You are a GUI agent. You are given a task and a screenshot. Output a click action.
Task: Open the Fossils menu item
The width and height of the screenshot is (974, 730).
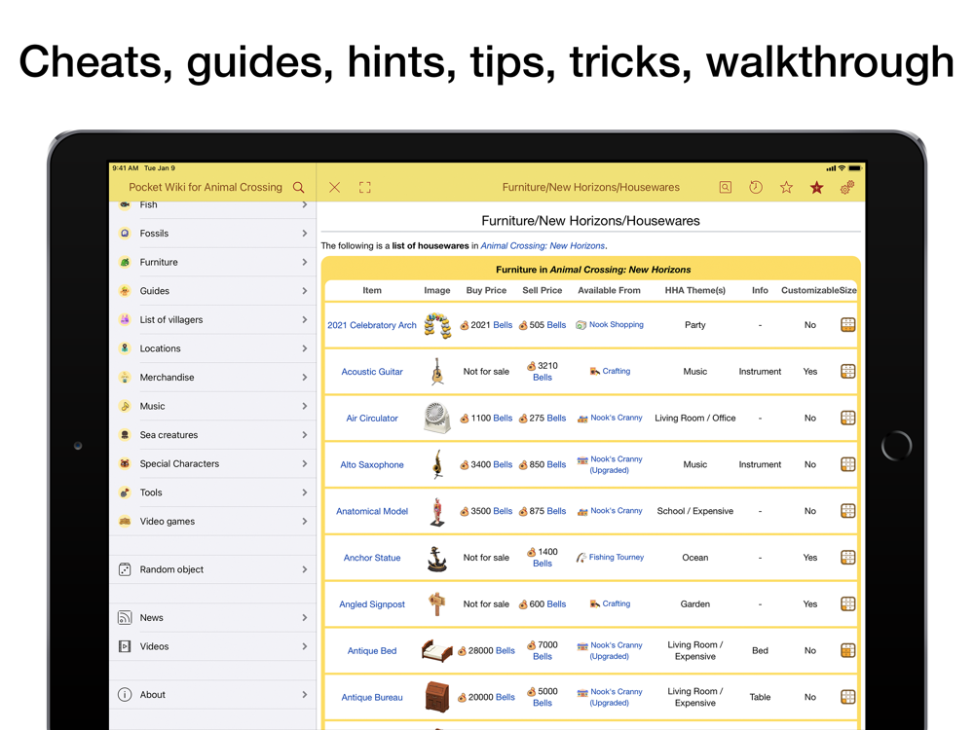pos(212,234)
